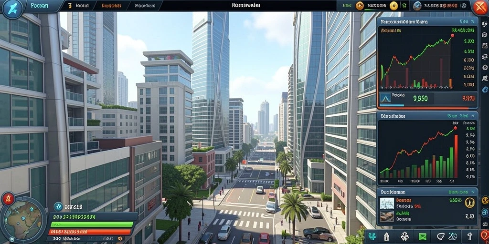Click the first gold coin icon in top bar
This screenshot has height=244, width=489.
(360, 5)
